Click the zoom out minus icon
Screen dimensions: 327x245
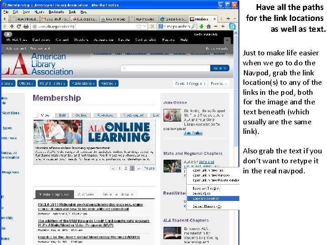pyautogui.click(x=216, y=26)
